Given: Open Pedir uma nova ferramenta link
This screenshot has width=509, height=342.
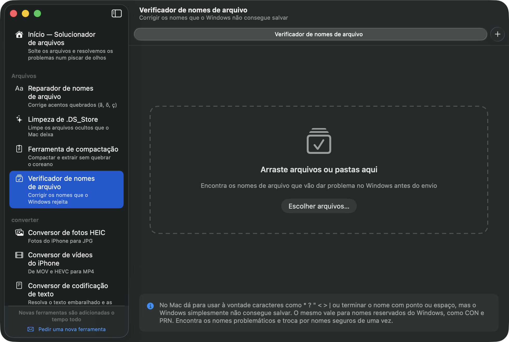Looking at the screenshot, I should [x=72, y=329].
